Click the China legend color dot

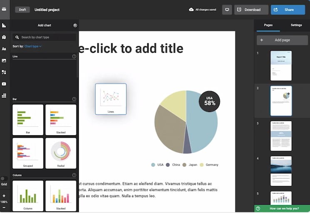click(x=168, y=165)
